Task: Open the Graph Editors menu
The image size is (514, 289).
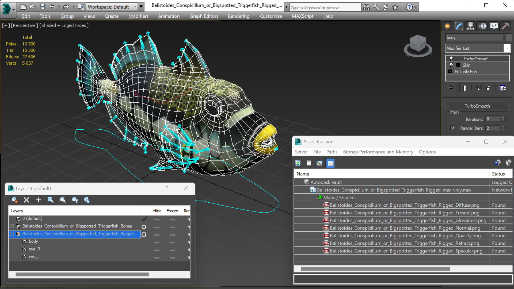Action: 204,16
